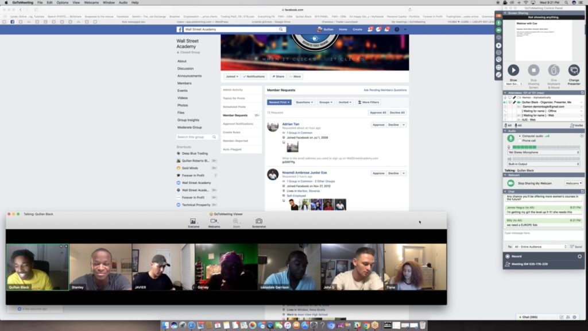Collapse the Attendees panel section
Image resolution: width=588 pixels, height=331 pixels.
pos(505,93)
